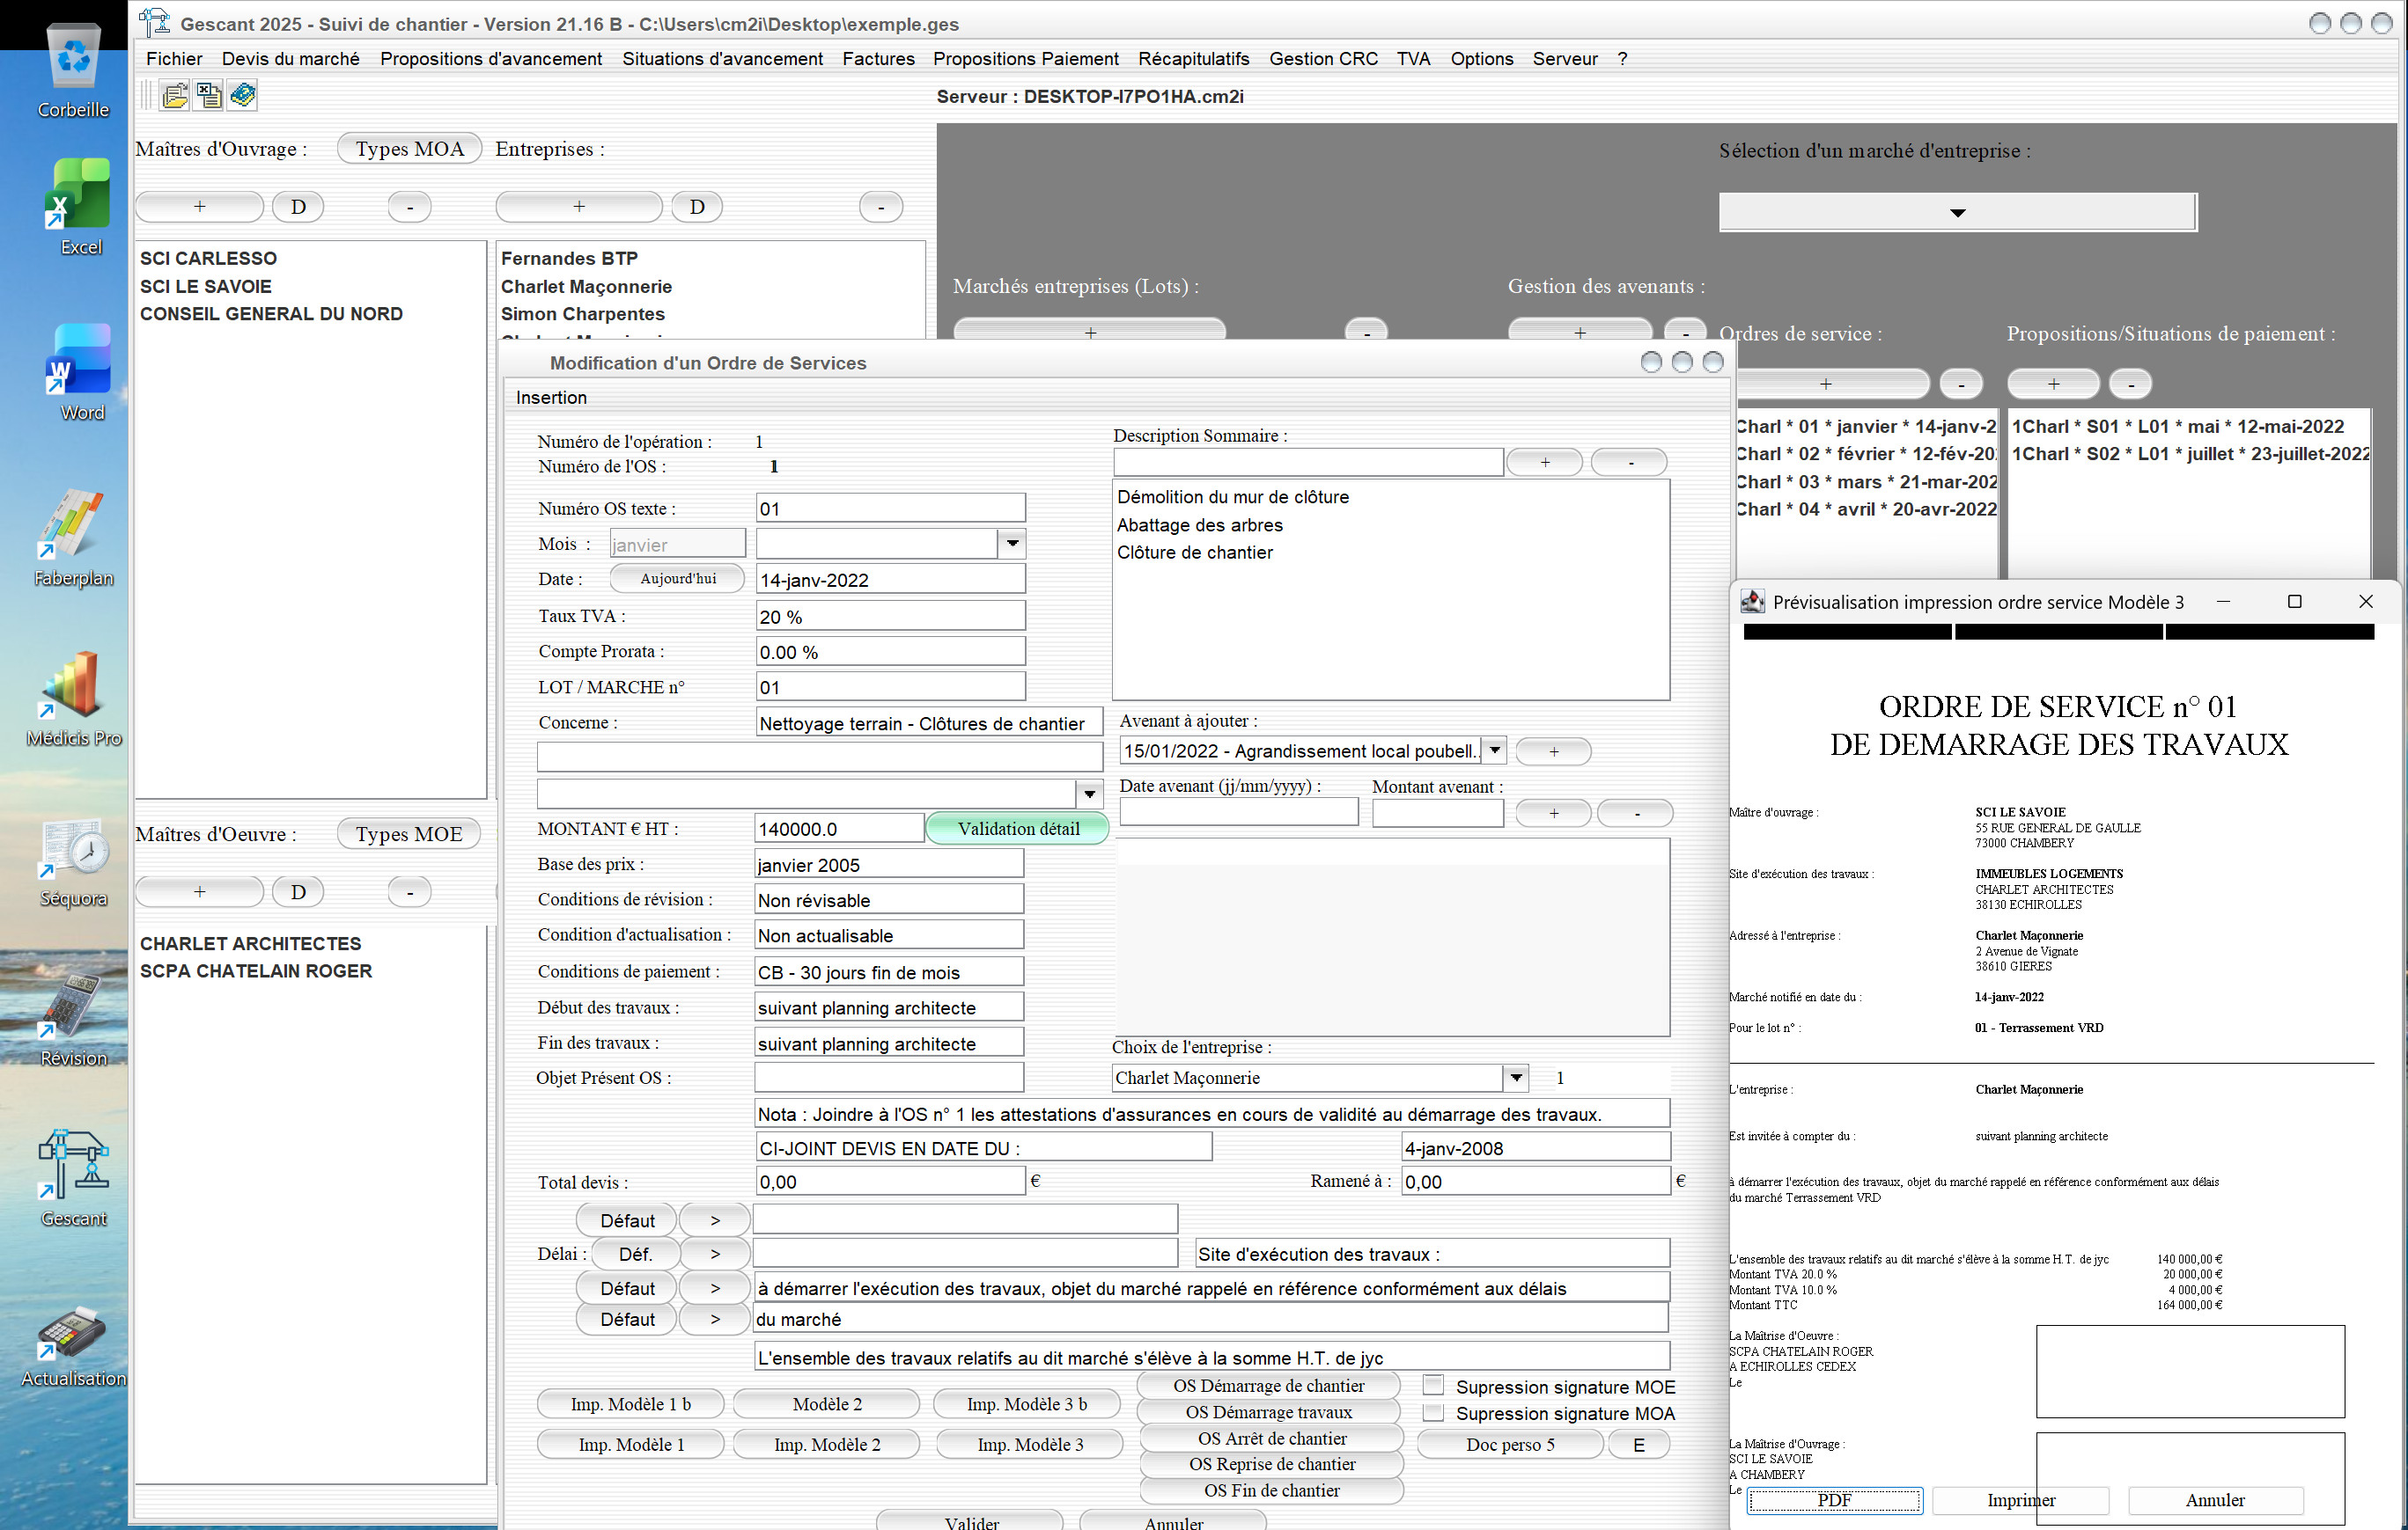Open the Fichier menu
Image resolution: width=2408 pixels, height=1530 pixels.
(x=174, y=59)
